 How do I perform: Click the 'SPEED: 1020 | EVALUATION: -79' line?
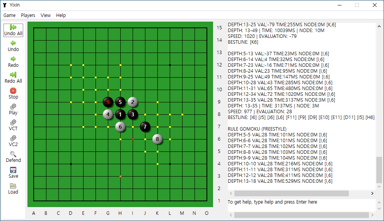pyautogui.click(x=262, y=36)
